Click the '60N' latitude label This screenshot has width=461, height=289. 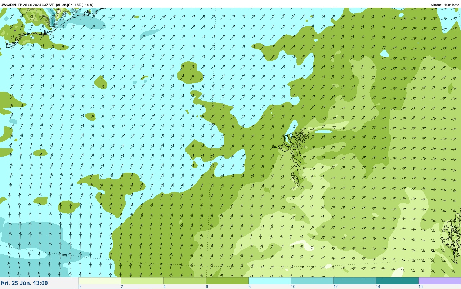[64, 255]
